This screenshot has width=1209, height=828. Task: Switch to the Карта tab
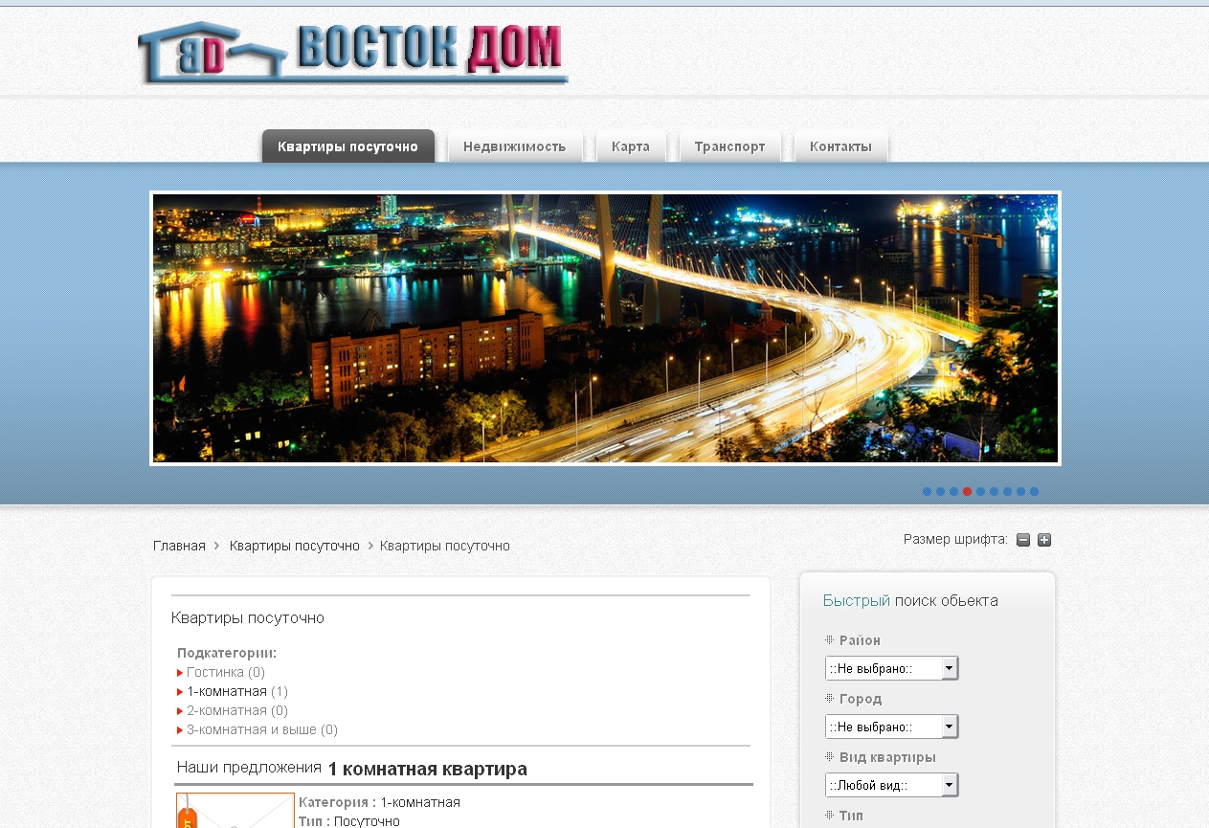tap(631, 146)
